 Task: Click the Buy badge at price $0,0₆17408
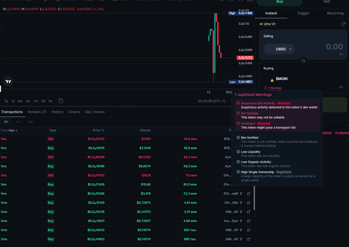51,184
